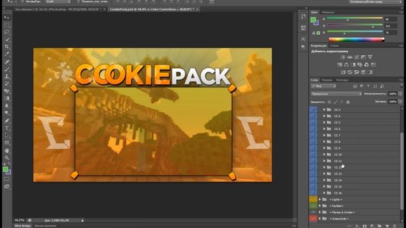406x228 pixels.
Task: Open the layer blending mode dropdown
Action: click(336, 94)
